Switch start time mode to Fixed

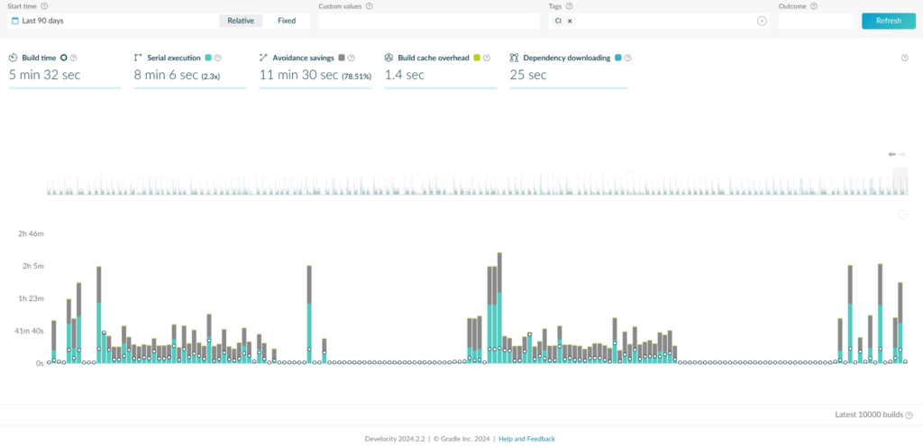287,21
